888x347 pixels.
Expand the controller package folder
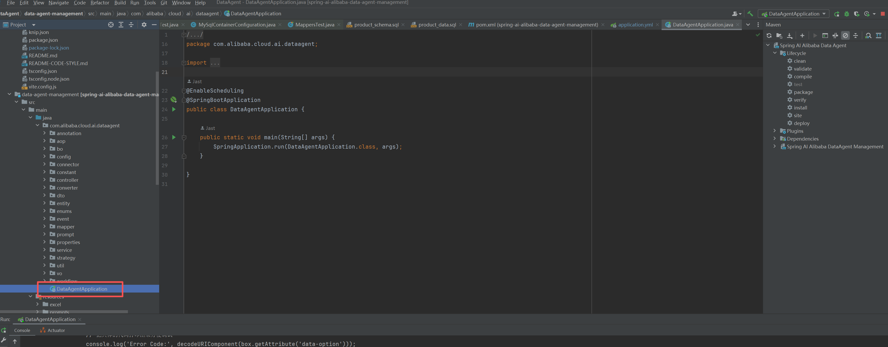click(x=44, y=180)
